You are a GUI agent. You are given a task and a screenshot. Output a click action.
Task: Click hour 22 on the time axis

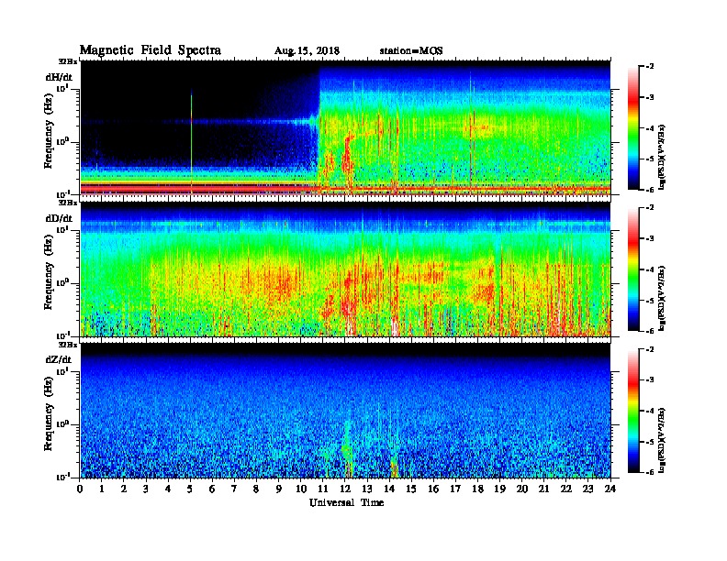click(x=565, y=489)
